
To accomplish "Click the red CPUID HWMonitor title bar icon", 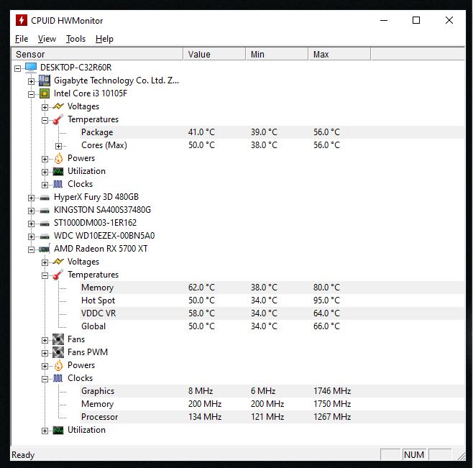I will click(22, 20).
